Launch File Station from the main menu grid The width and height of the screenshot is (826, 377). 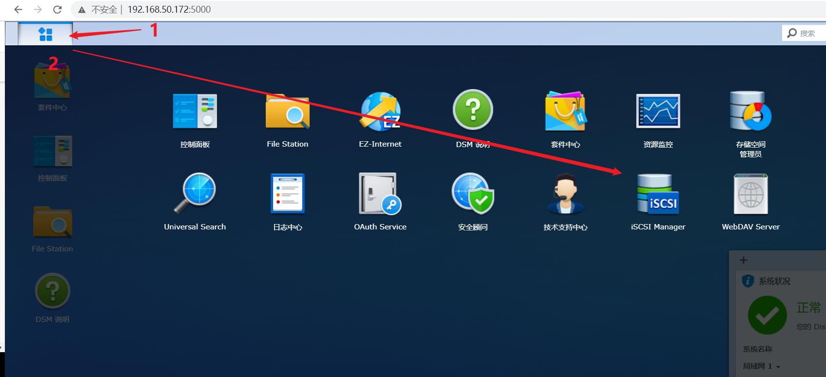tap(288, 112)
